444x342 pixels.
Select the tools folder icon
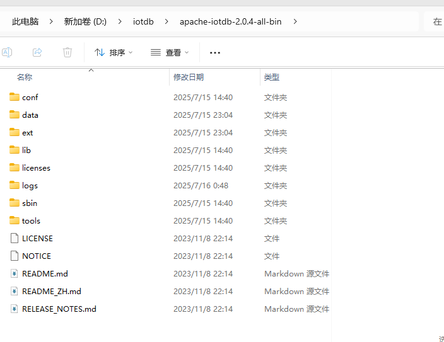coord(15,220)
